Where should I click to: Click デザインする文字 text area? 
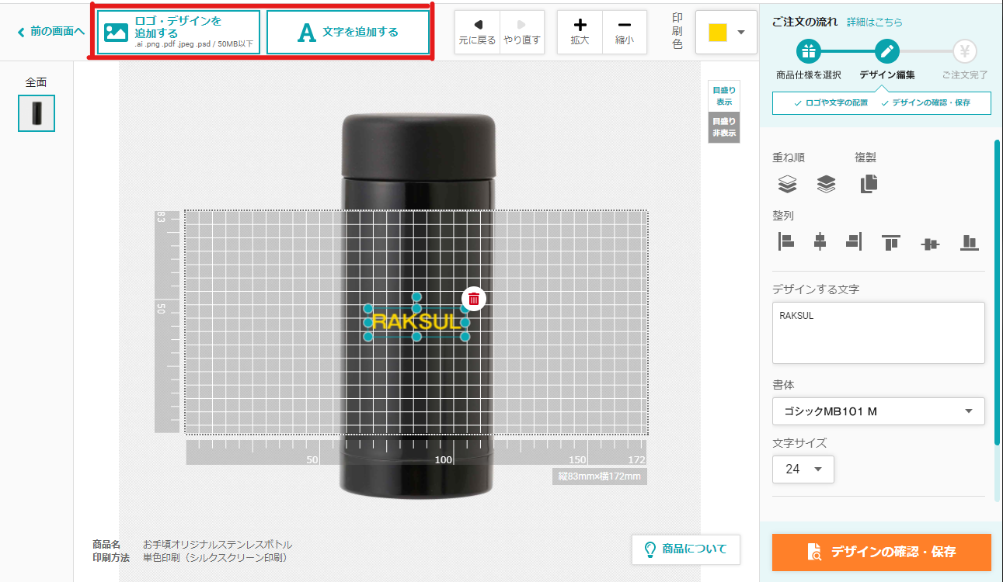click(879, 333)
